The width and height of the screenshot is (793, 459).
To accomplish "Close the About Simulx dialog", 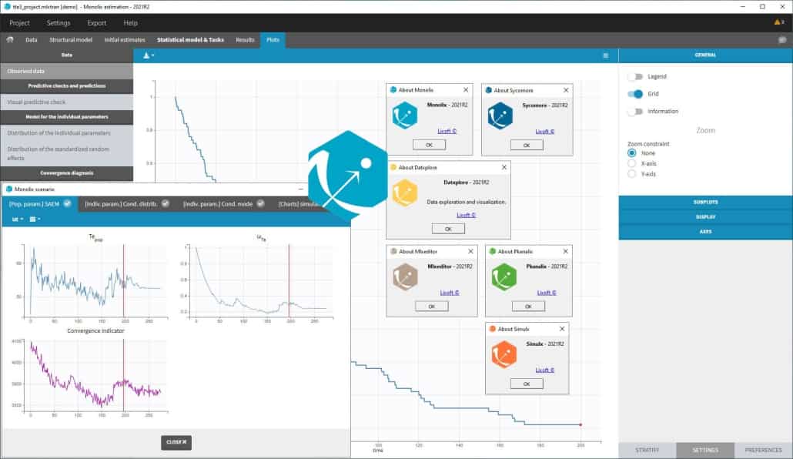I will tap(562, 328).
